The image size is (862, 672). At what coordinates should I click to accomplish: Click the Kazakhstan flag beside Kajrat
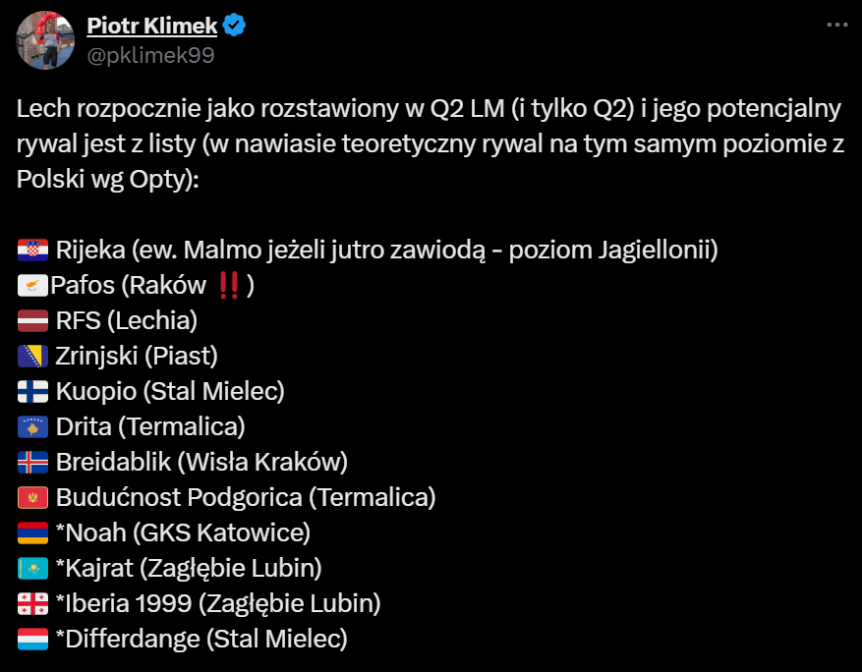click(x=33, y=569)
